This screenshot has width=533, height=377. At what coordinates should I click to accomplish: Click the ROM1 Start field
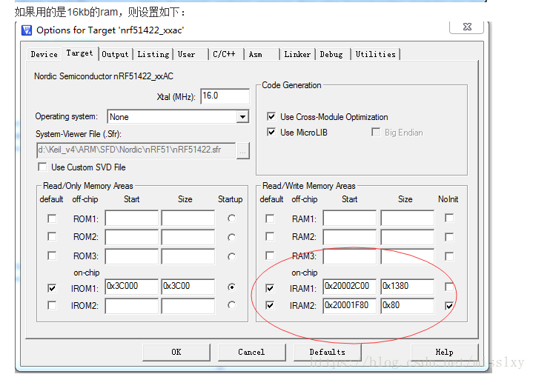[131, 218]
